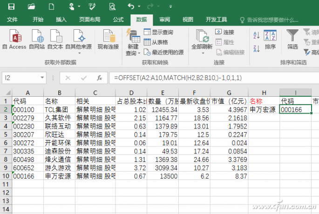This screenshot has height=214, width=319.
Task: Switch to the 视图 ribbon tab
Action: click(x=188, y=20)
